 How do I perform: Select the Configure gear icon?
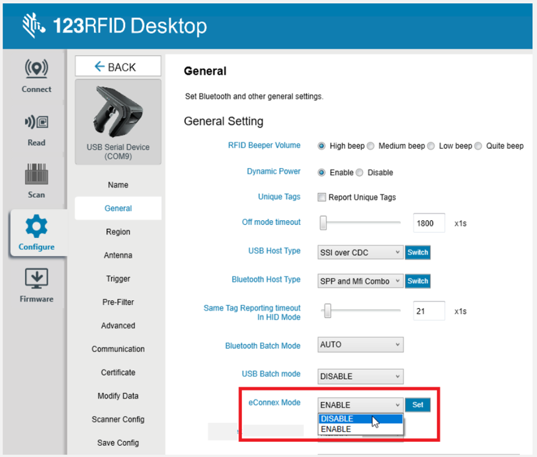(x=36, y=226)
